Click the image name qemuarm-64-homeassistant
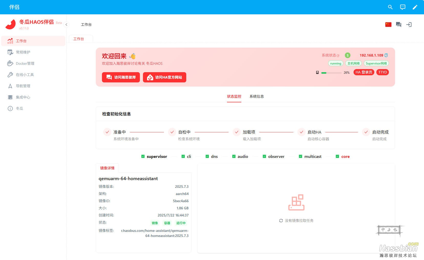Viewport: 424px width, 260px height. tap(128, 179)
